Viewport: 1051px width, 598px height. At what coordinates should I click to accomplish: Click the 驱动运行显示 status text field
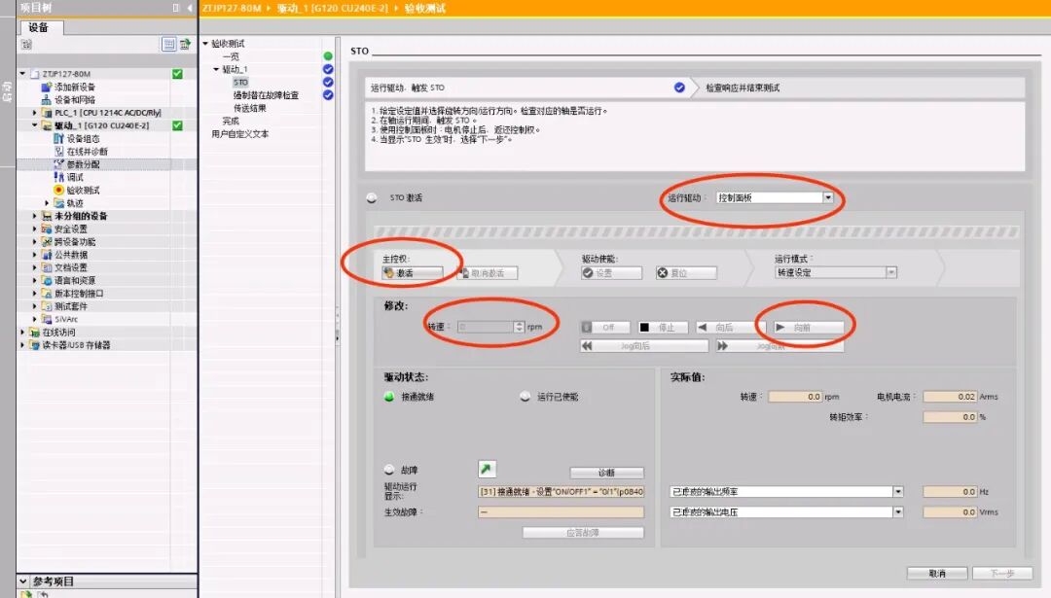pyautogui.click(x=562, y=491)
